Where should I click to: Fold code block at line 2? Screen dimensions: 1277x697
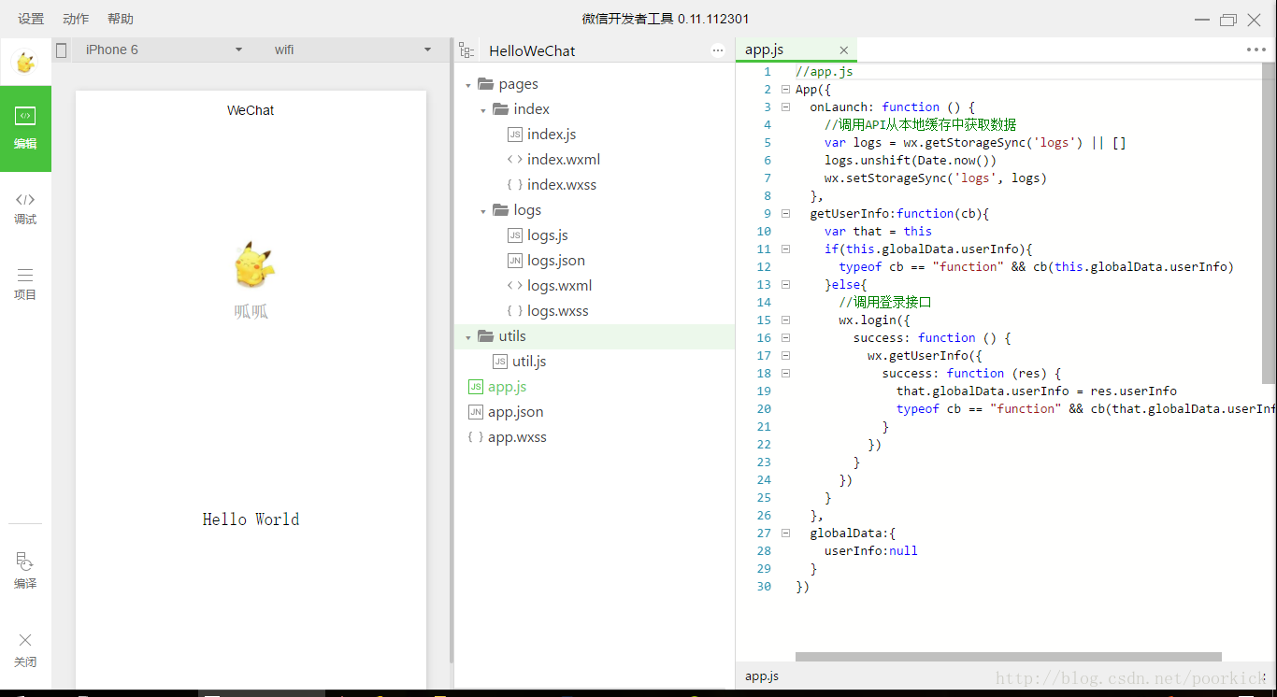pos(785,90)
